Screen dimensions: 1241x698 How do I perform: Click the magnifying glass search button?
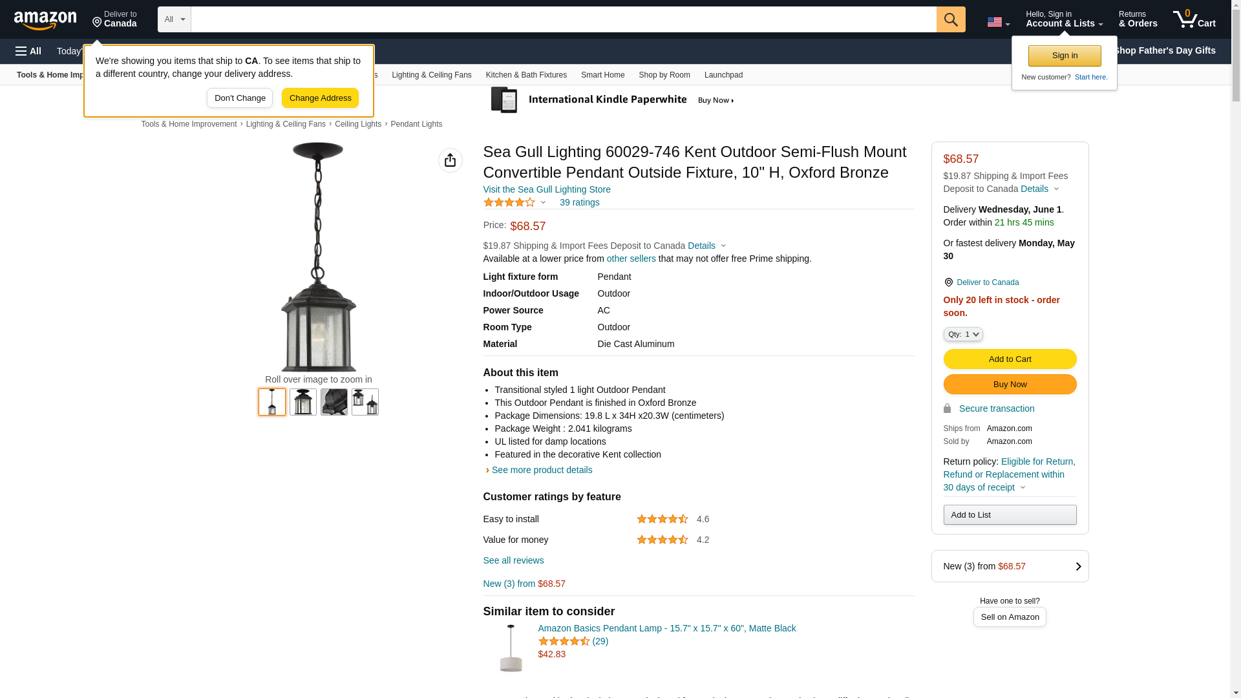951,19
